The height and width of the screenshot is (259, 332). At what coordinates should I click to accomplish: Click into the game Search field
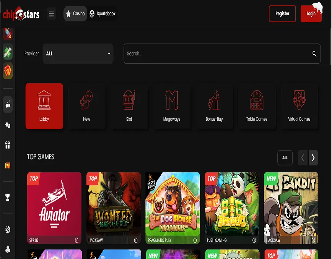click(218, 54)
